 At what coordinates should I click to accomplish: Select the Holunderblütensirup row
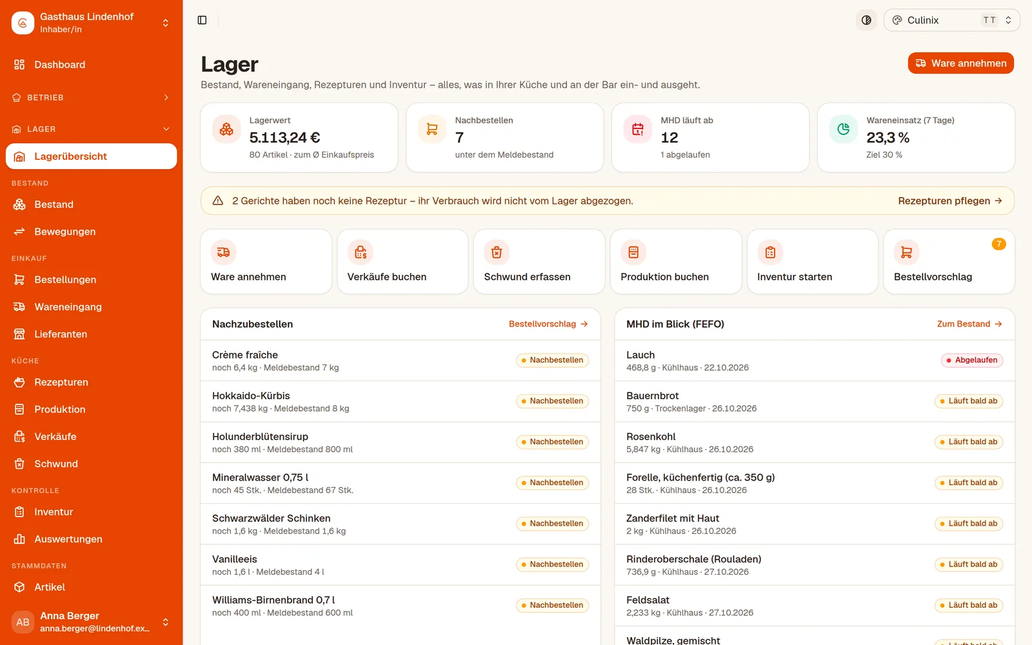[401, 442]
